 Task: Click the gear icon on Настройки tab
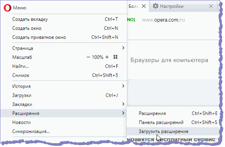coord(155,6)
